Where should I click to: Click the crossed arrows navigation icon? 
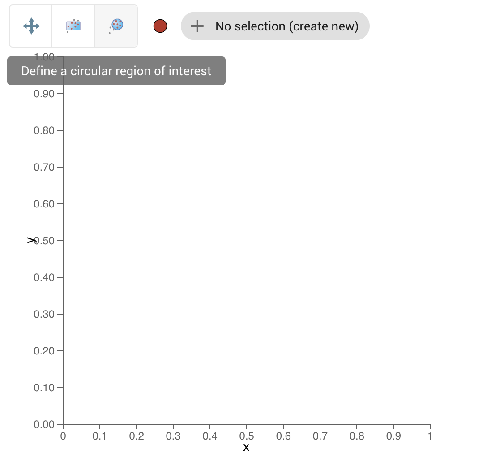point(30,26)
